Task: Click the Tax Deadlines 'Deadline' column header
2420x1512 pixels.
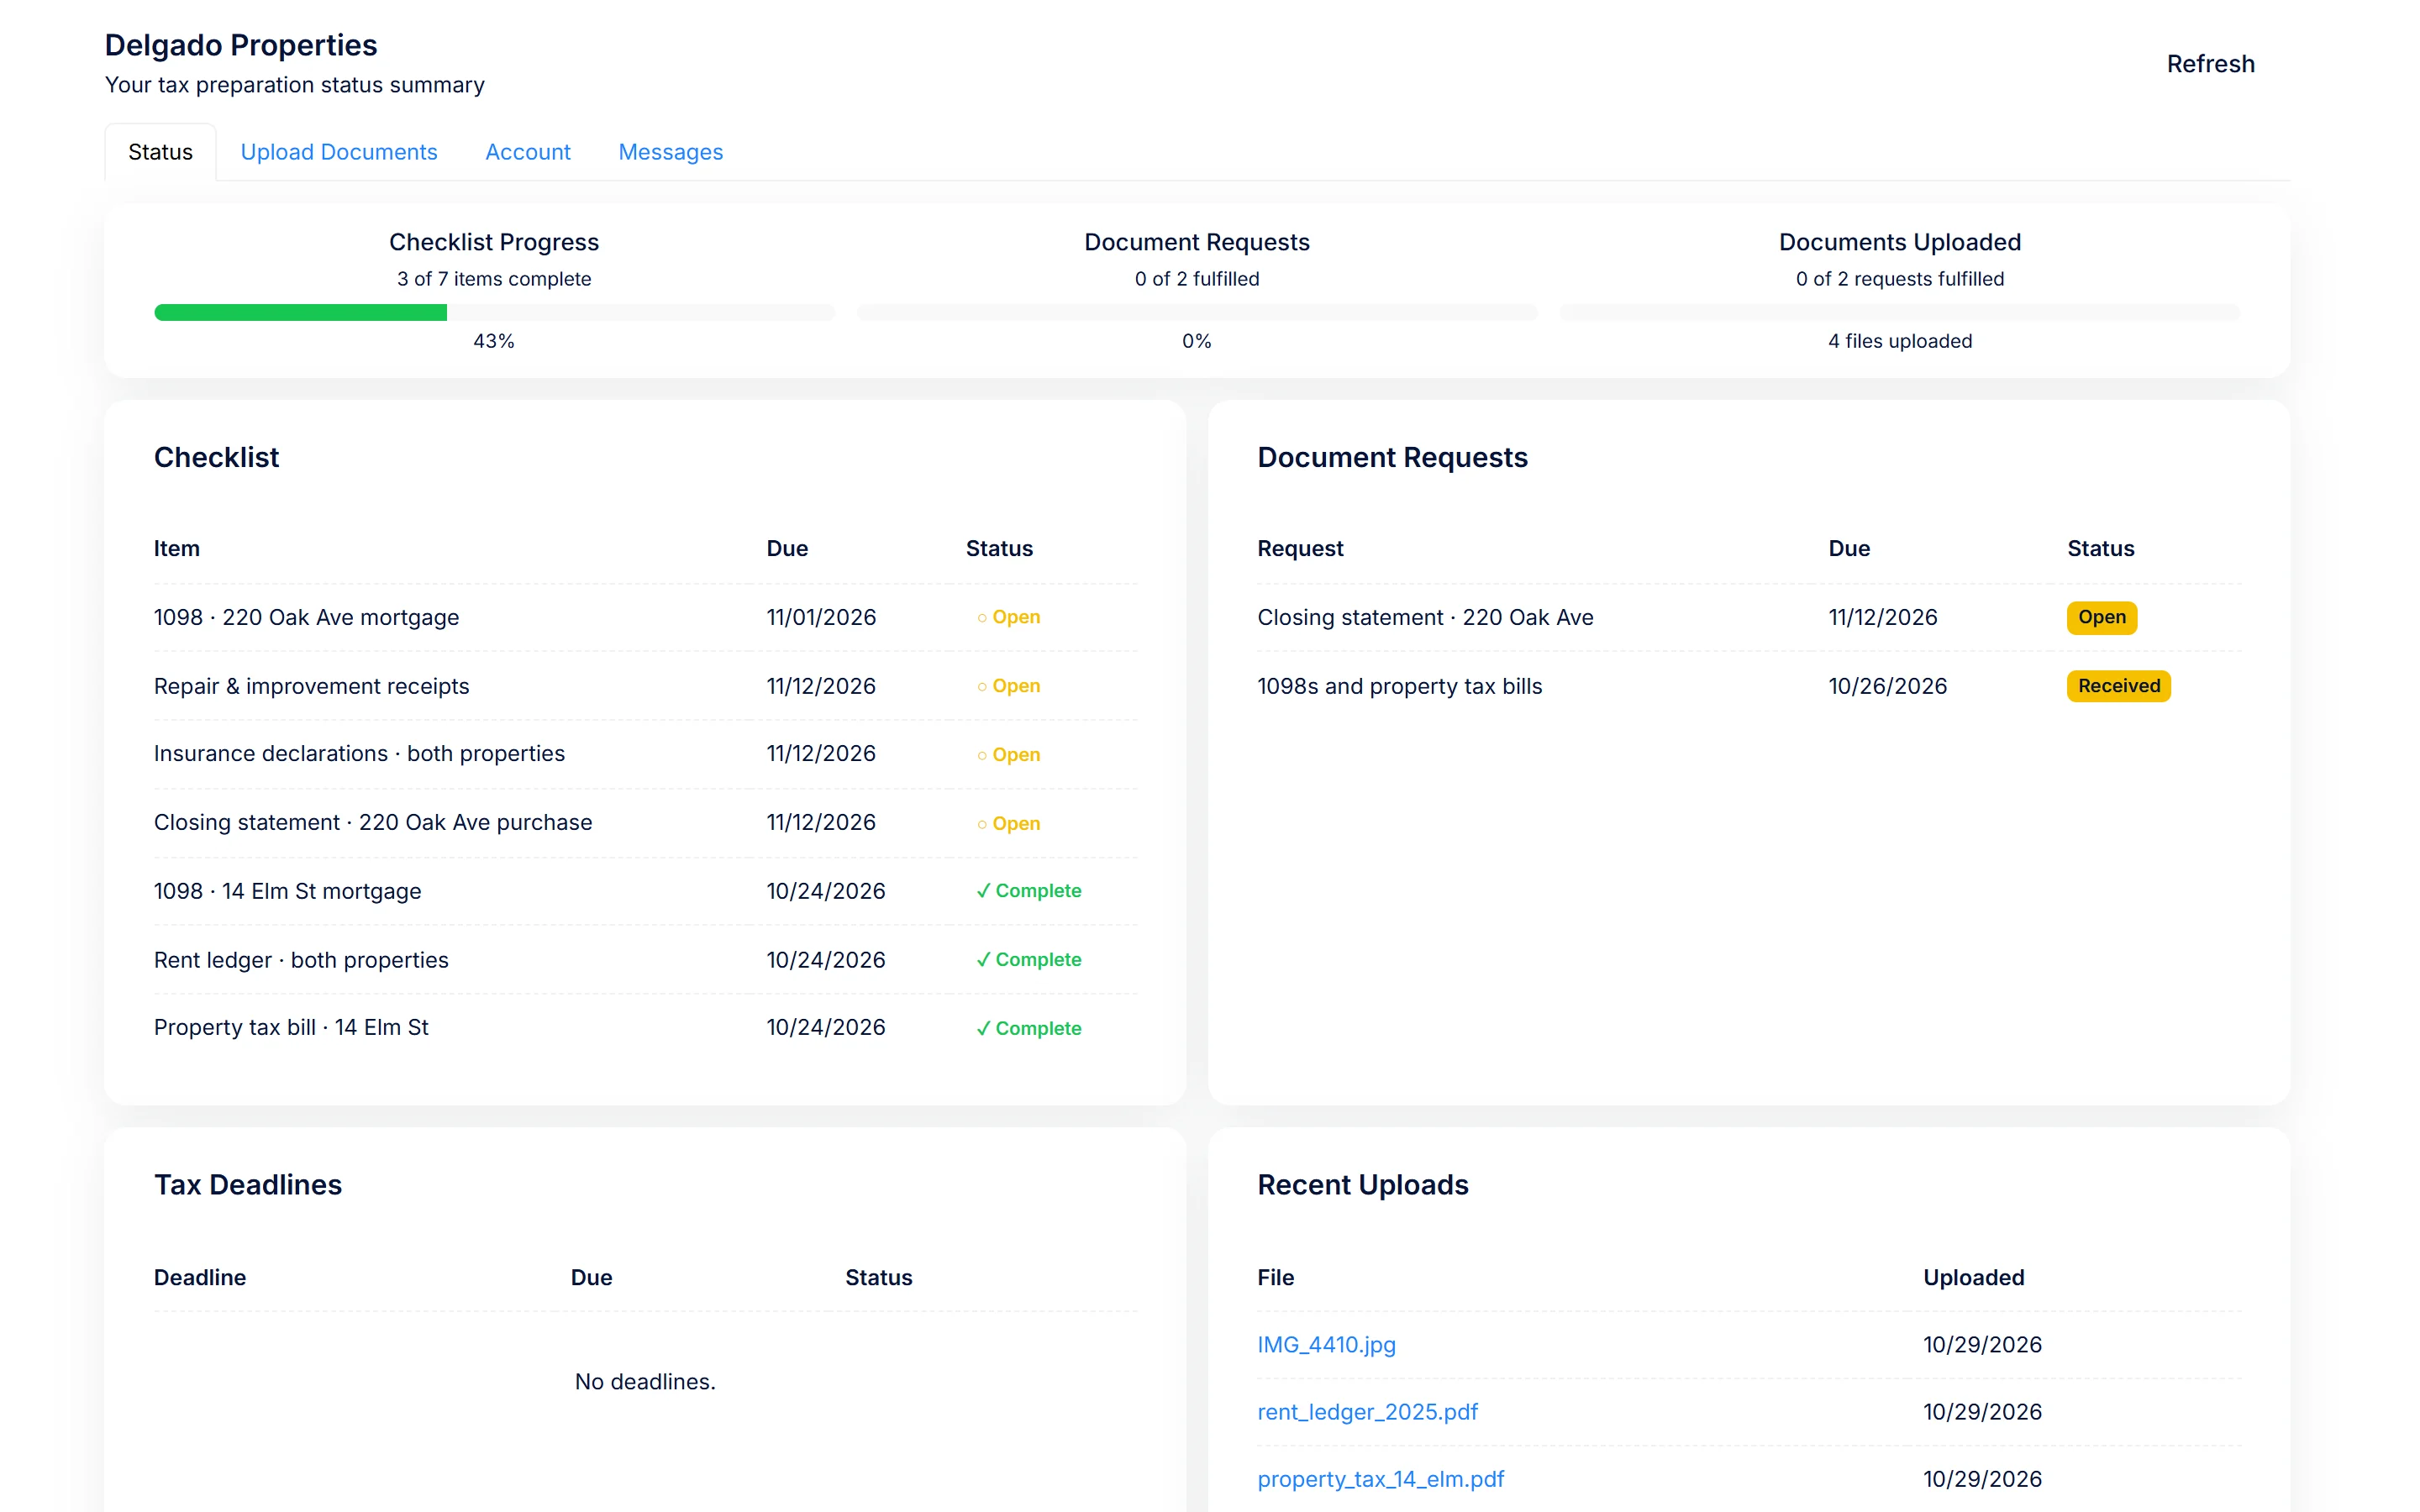Action: 200,1277
